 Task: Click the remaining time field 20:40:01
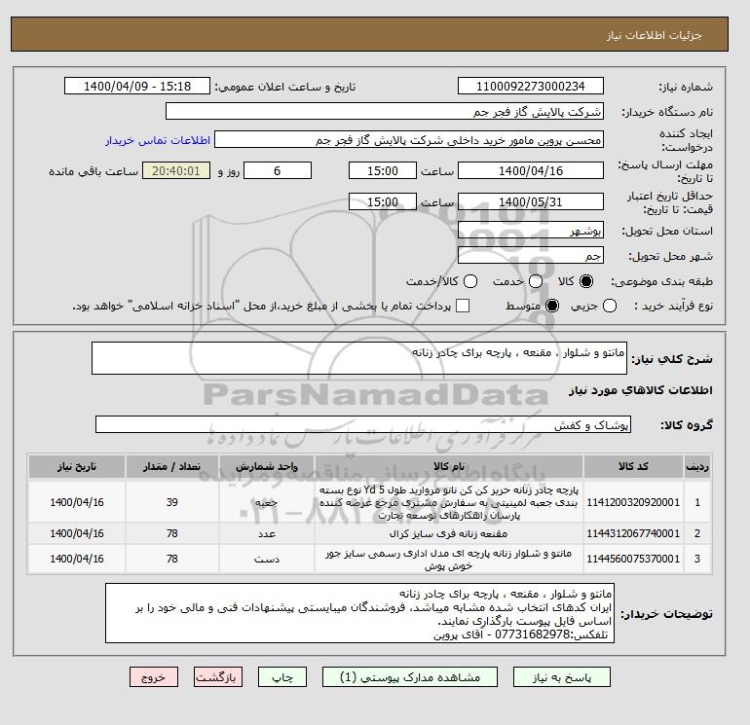point(176,170)
